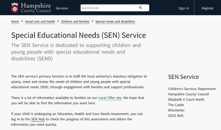Open Special needs and disabilities breadcrumb
The image size is (221, 130).
click(x=115, y=22)
